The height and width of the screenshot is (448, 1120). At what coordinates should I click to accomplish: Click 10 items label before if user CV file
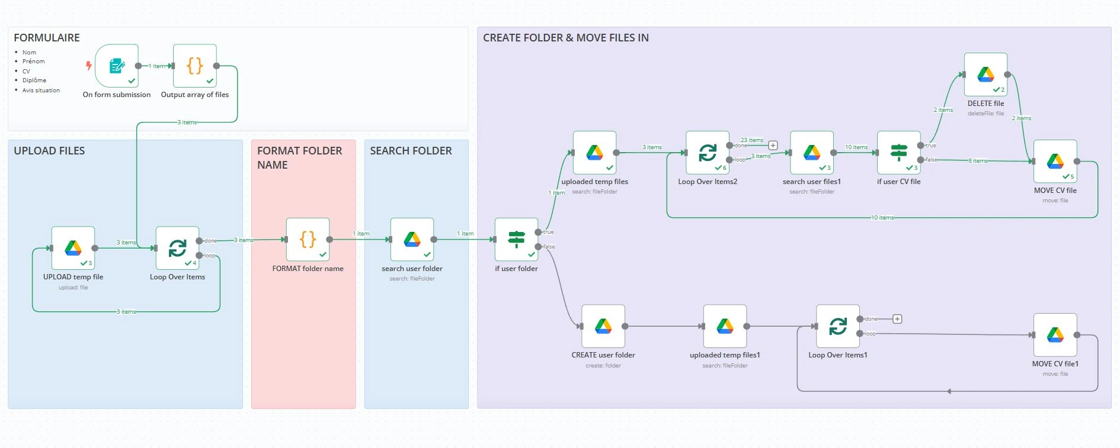(856, 147)
